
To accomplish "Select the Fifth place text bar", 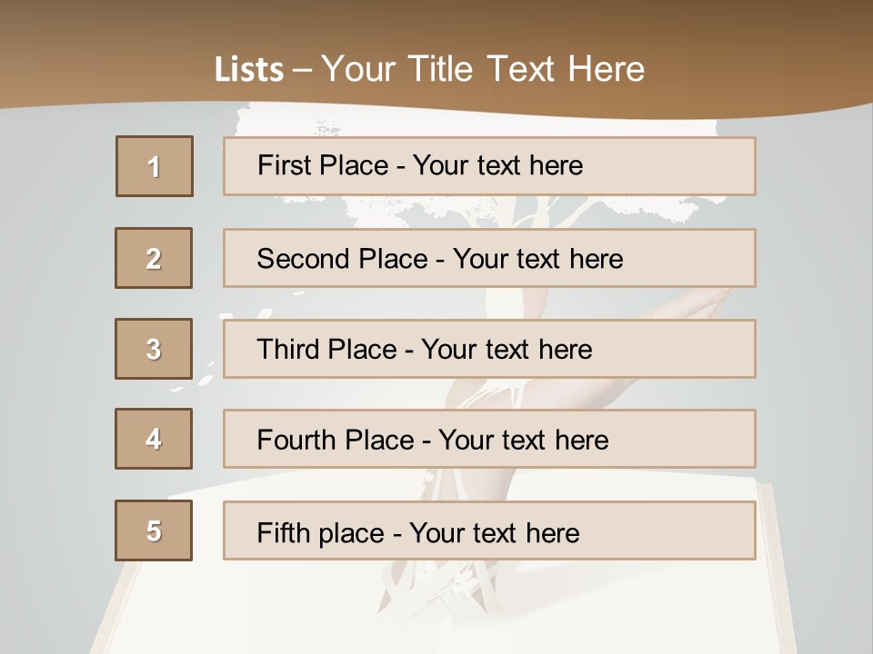I will pyautogui.click(x=489, y=530).
